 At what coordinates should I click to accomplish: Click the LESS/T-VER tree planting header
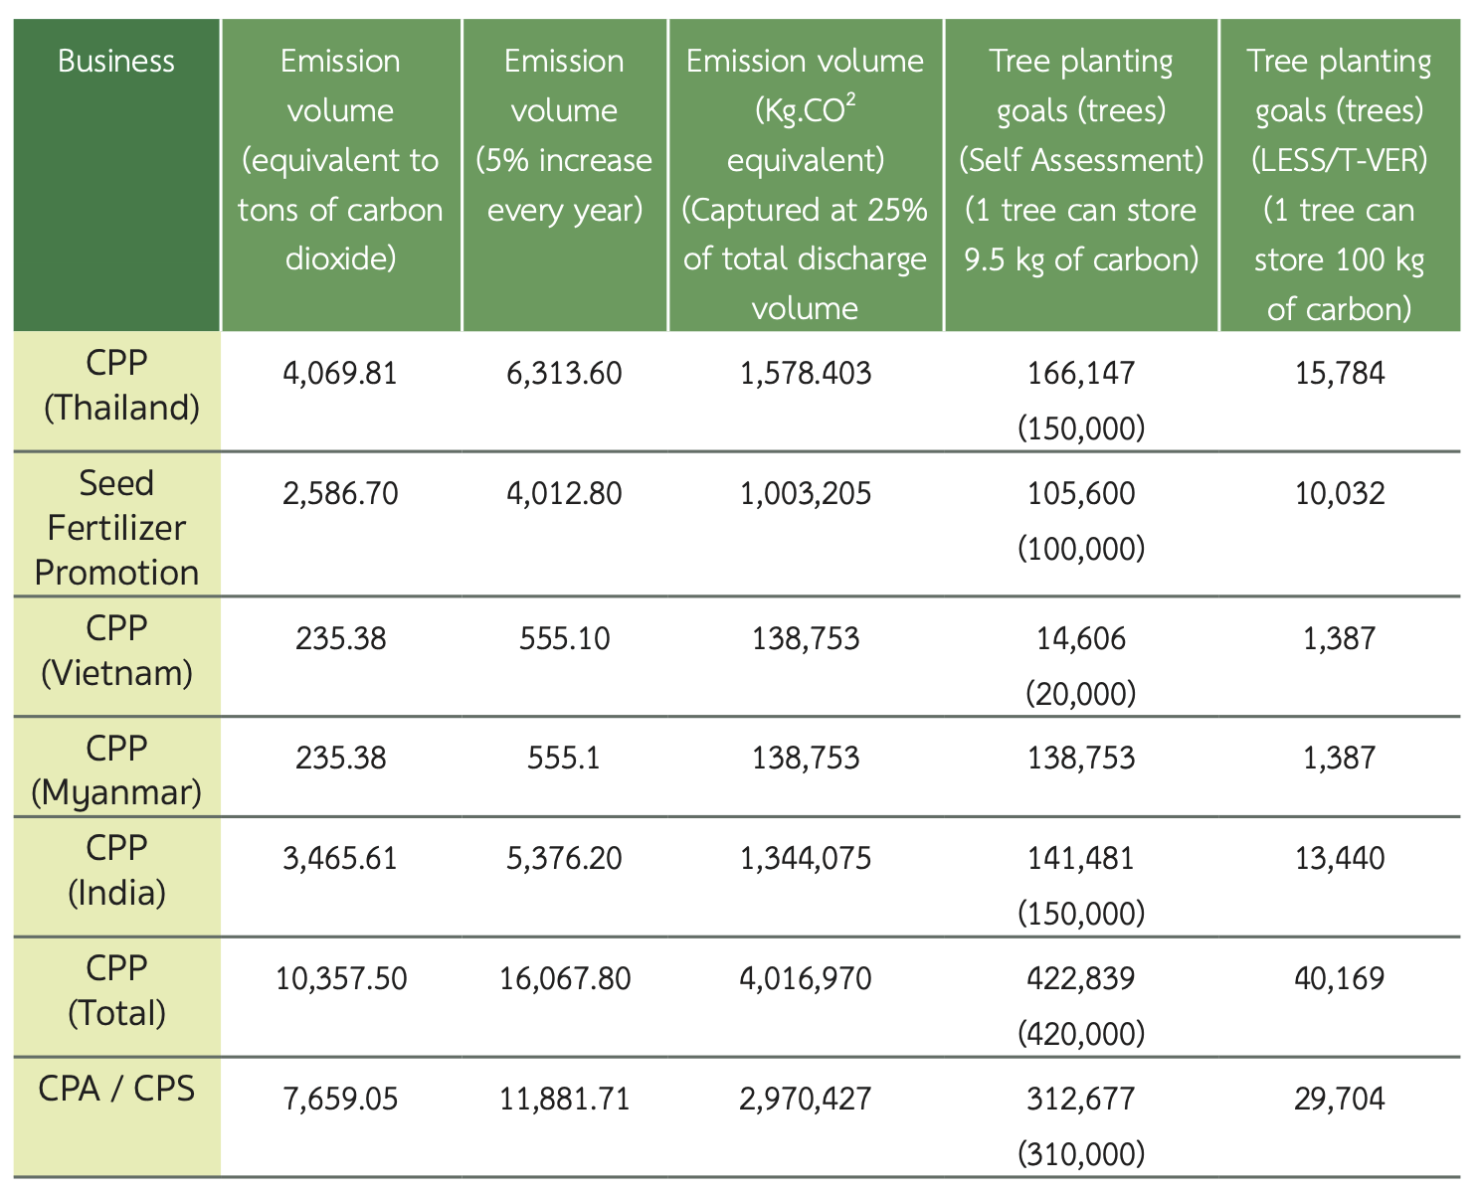tap(1339, 185)
